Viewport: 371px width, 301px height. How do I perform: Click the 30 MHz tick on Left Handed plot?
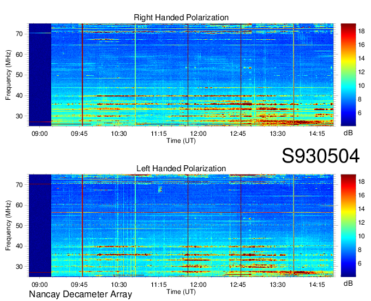(x=19, y=267)
